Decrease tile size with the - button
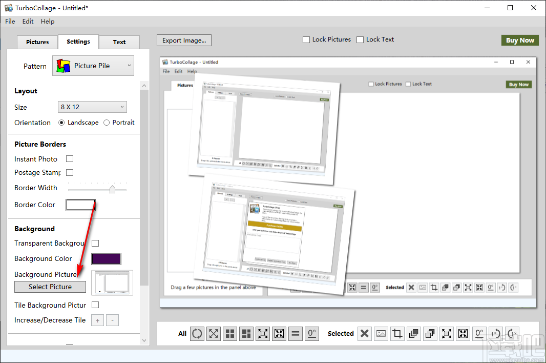This screenshot has width=546, height=363. [x=112, y=320]
